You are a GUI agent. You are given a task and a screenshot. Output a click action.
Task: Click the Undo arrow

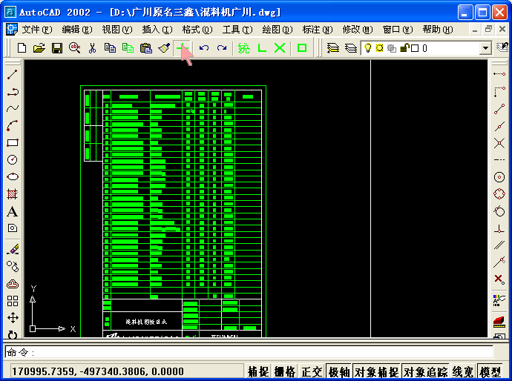204,48
